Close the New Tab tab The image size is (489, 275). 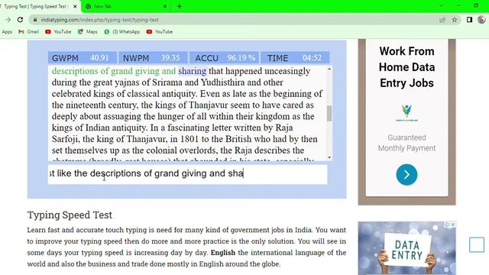tap(165, 6)
